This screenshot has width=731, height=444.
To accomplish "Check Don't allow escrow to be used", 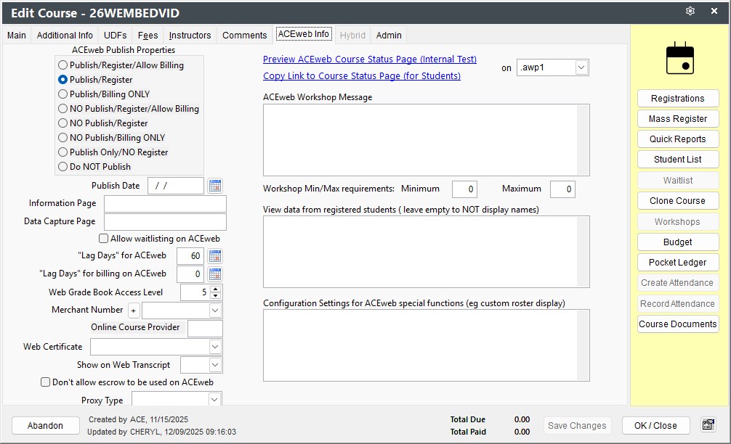I will [x=45, y=382].
